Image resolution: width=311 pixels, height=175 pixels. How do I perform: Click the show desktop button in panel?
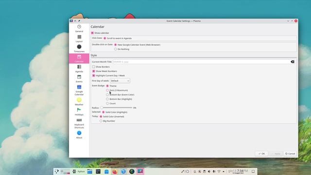[253, 171]
